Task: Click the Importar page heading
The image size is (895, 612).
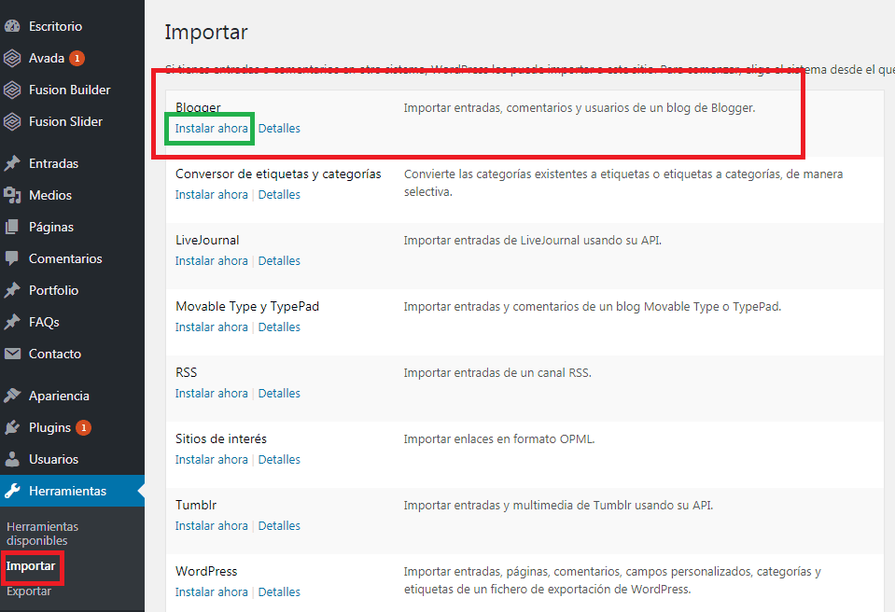Action: click(x=206, y=33)
